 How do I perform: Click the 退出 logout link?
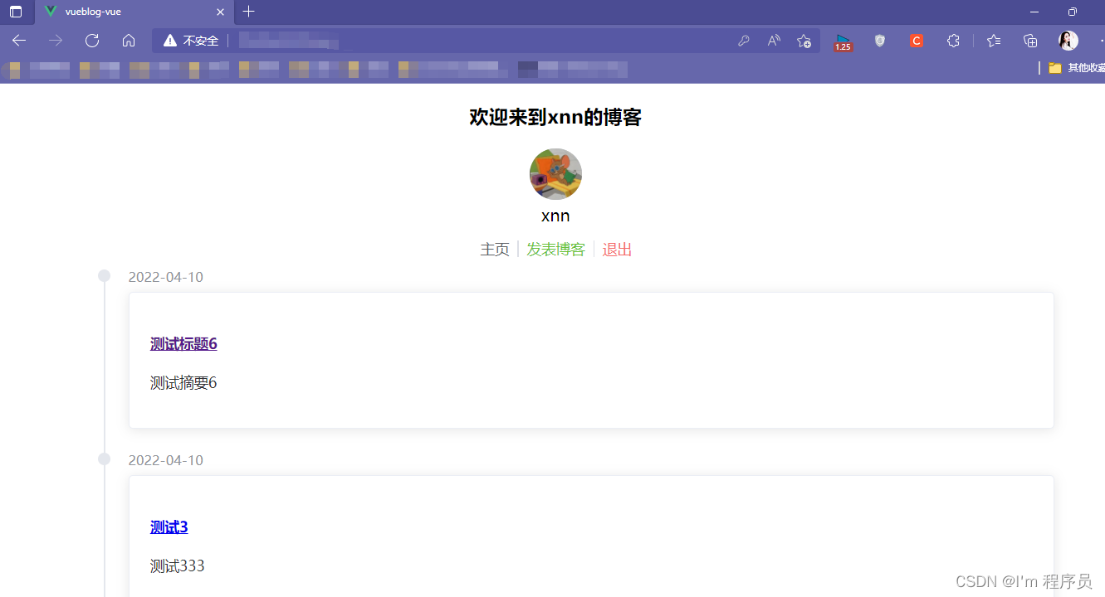617,250
